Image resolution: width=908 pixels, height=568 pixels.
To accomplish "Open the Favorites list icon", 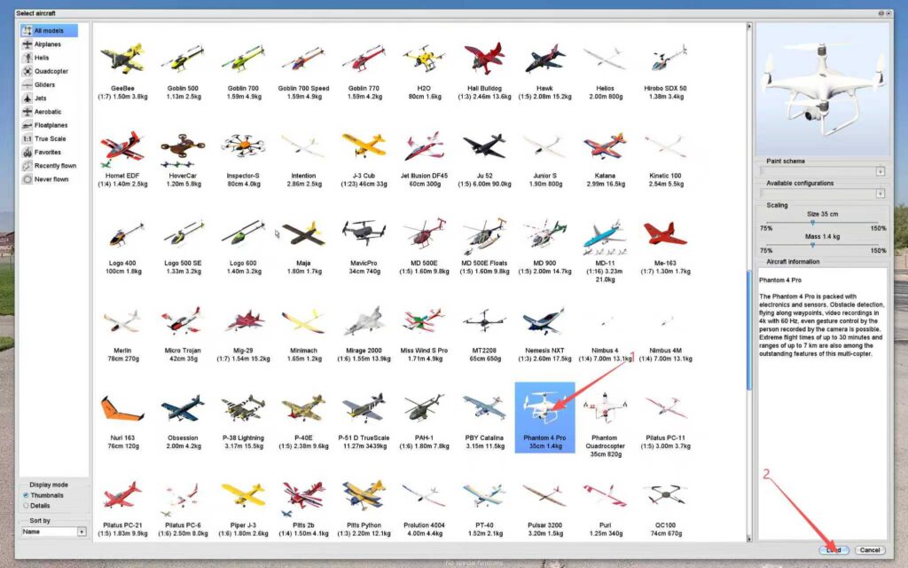I will click(x=27, y=152).
